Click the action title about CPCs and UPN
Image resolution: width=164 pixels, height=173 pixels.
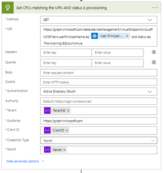(x=61, y=8)
